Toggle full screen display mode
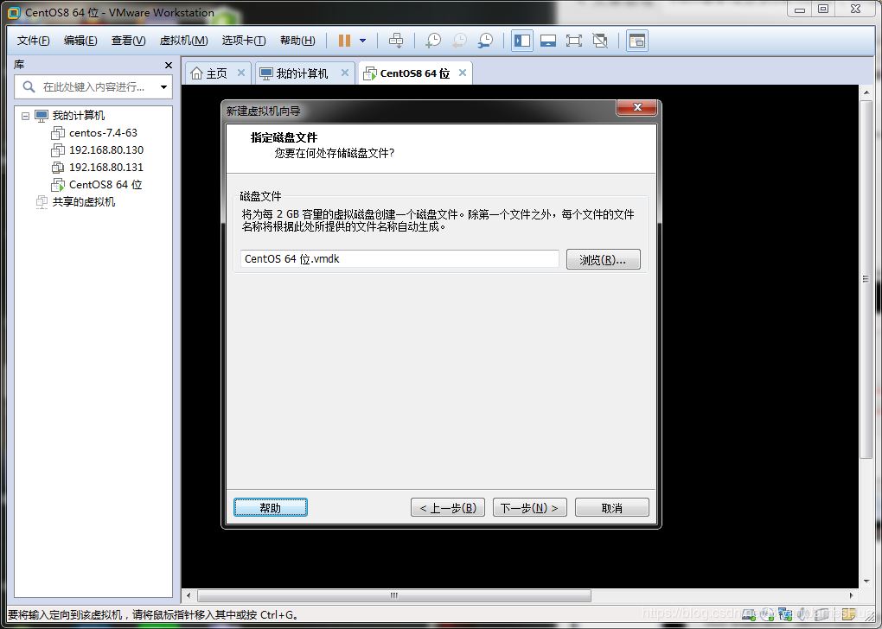The width and height of the screenshot is (882, 629). tap(574, 40)
